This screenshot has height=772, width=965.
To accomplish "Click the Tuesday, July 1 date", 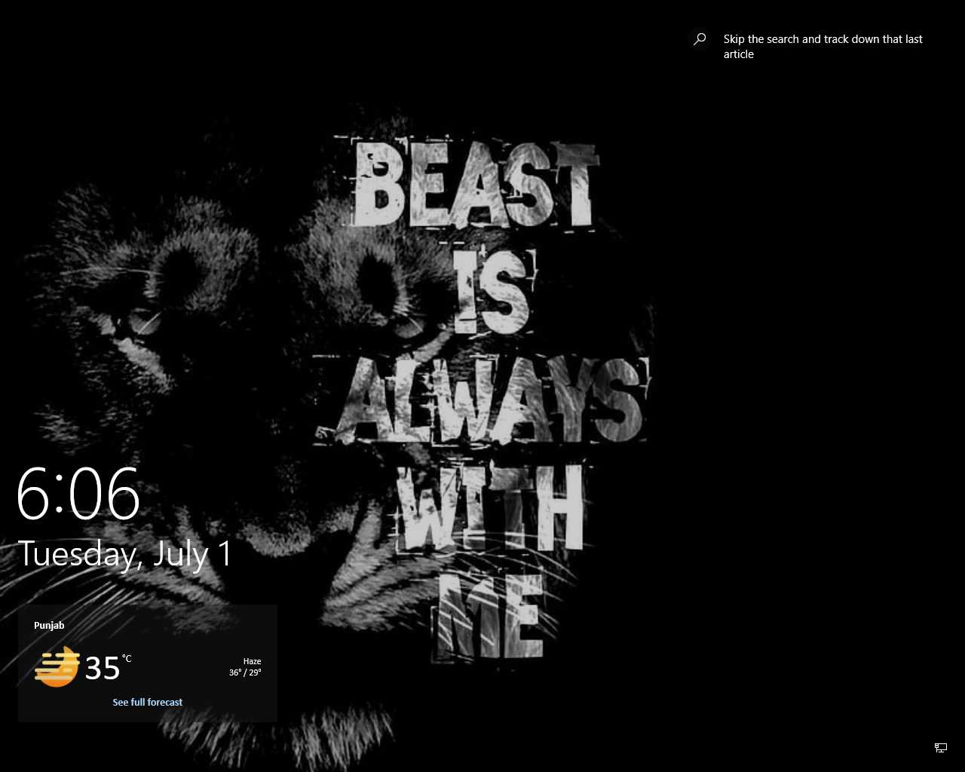I will click(124, 554).
